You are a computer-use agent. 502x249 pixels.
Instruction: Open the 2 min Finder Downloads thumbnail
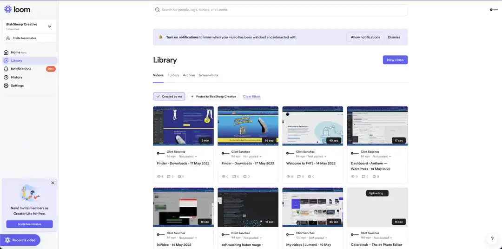[184, 126]
